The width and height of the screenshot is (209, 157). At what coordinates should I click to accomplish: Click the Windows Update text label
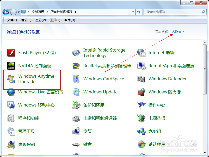[101, 92]
